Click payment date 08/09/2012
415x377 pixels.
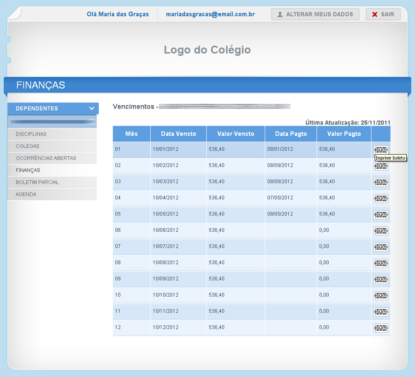point(280,165)
